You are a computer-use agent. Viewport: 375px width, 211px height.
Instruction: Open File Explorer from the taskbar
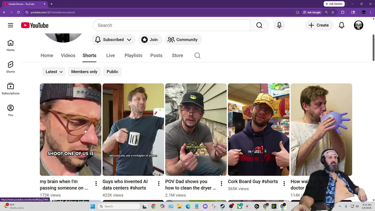pos(179,206)
